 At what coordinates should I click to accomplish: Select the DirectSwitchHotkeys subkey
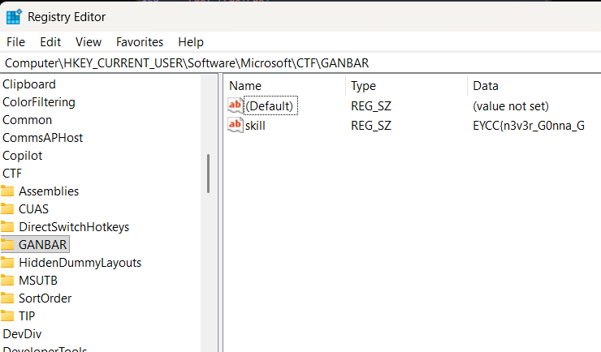[74, 227]
